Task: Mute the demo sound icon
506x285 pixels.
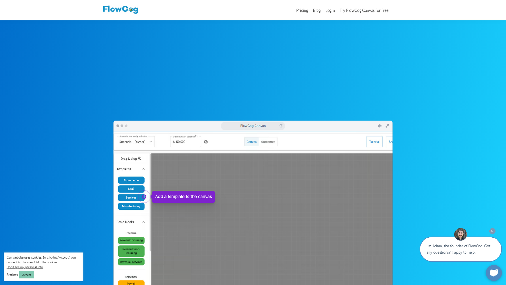Action: point(379,126)
